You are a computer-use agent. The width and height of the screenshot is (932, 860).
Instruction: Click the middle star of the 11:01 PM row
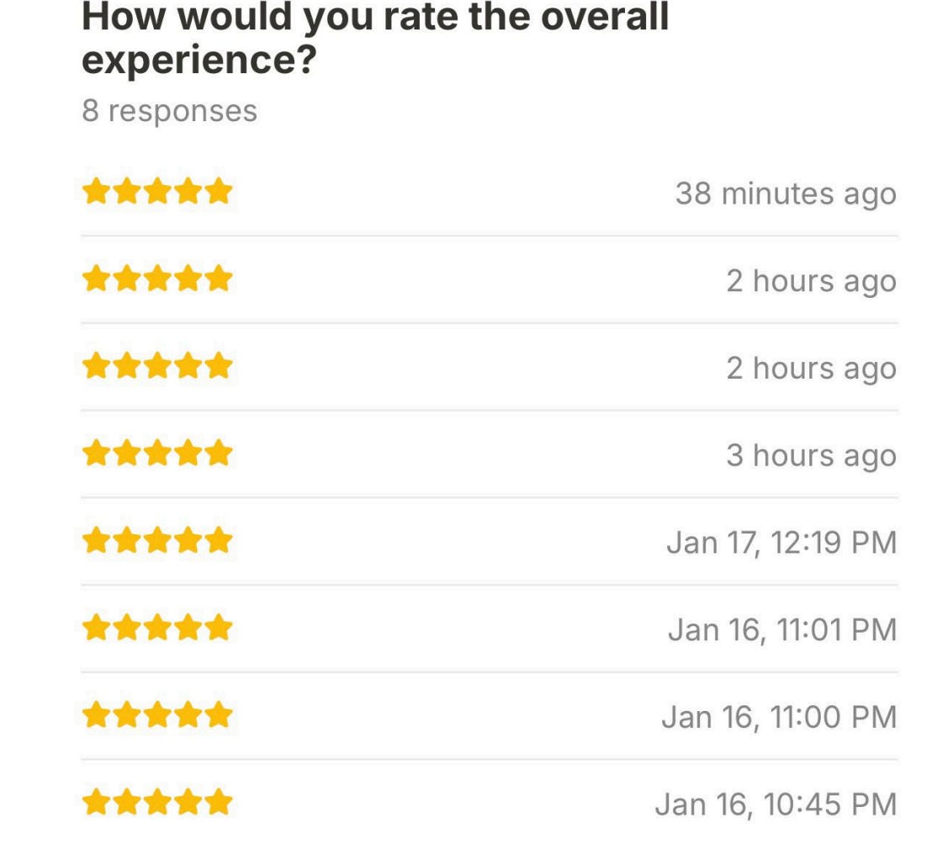[x=157, y=628]
